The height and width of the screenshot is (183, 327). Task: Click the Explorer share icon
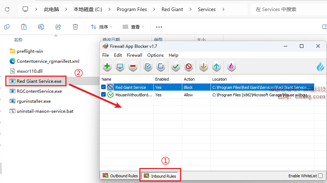(x=58, y=27)
